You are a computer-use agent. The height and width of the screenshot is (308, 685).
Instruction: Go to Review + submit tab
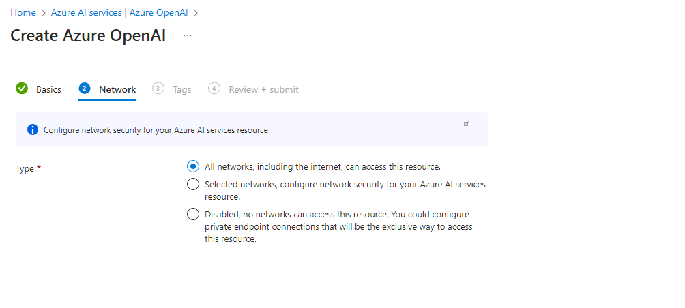(x=263, y=89)
